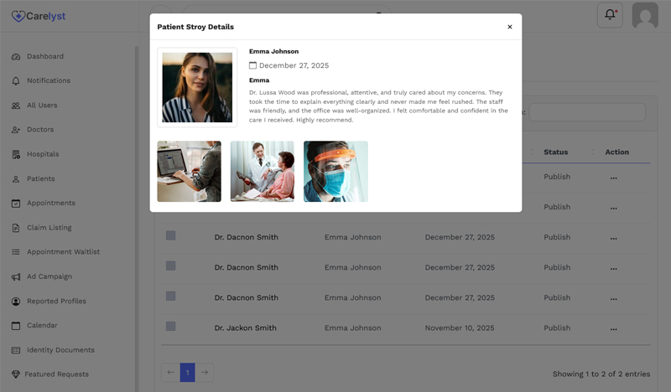The width and height of the screenshot is (671, 392).
Task: Click the Showing 1 to 2 entries text
Action: tap(601, 374)
